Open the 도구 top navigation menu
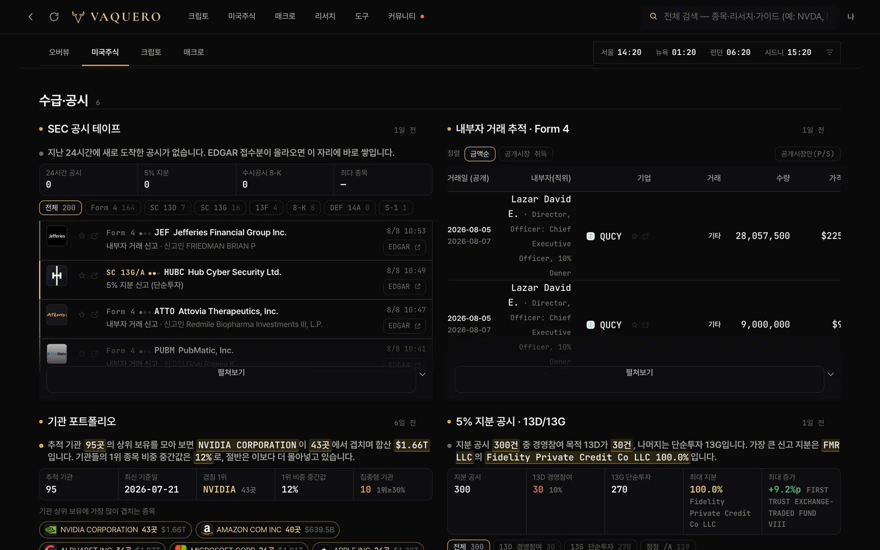Screen dimensions: 880x550 361,16
